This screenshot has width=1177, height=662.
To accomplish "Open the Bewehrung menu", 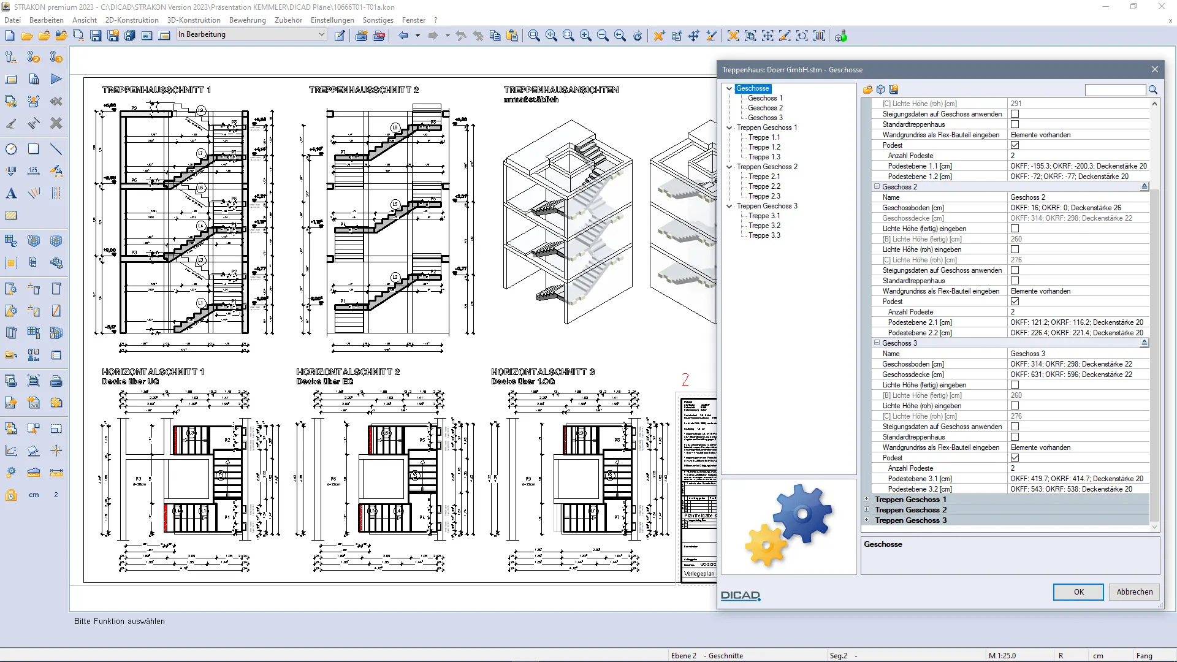I will coord(247,20).
